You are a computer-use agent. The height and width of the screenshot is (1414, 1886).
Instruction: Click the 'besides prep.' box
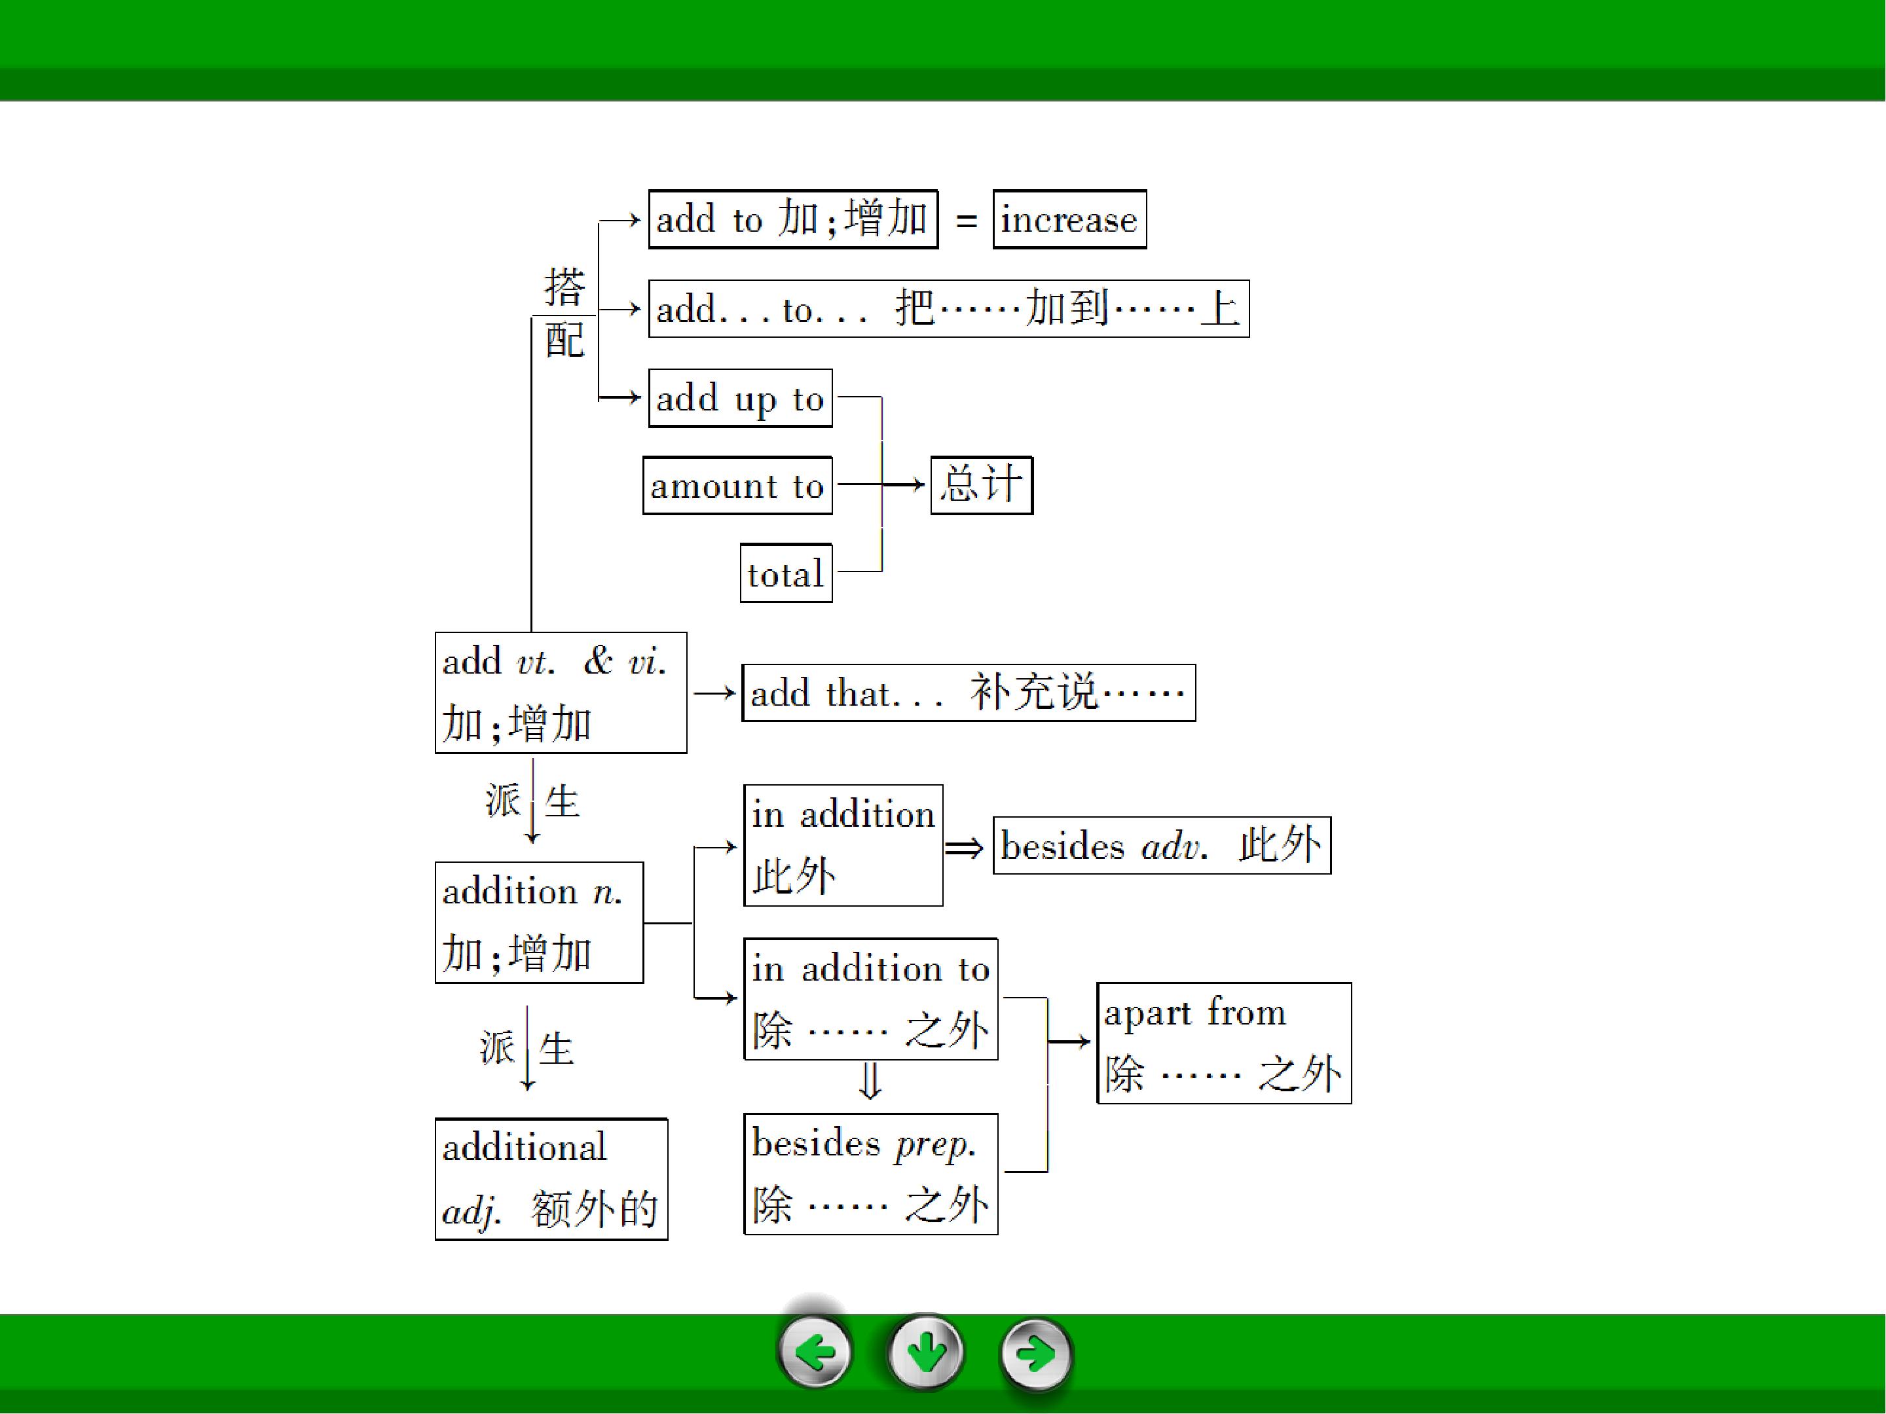[870, 1174]
